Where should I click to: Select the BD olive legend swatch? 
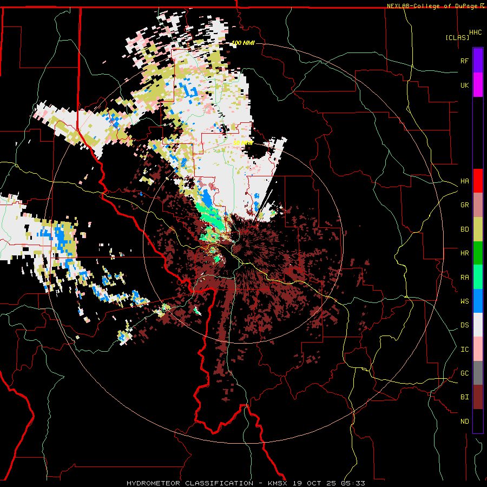(478, 229)
